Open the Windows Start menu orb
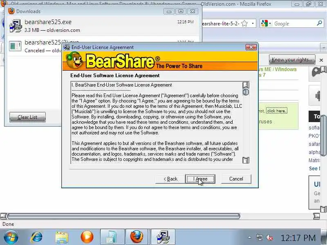The width and height of the screenshot is (327, 245). click(x=11, y=237)
